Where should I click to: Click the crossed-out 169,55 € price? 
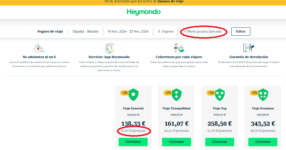click(176, 115)
